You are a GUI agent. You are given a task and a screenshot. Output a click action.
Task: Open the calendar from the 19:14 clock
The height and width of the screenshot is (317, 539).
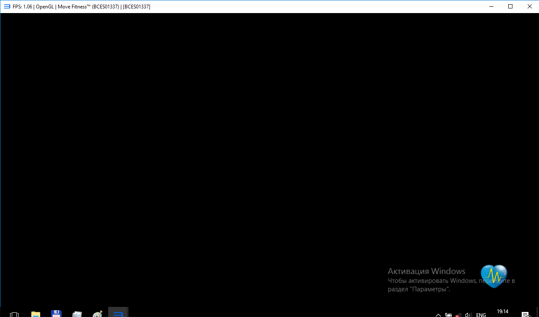pyautogui.click(x=502, y=312)
